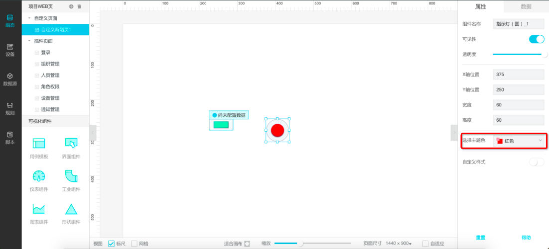This screenshot has height=249, width=549.
Task: Open the 页面尺寸 1440 × 900 dropdown
Action: [399, 244]
